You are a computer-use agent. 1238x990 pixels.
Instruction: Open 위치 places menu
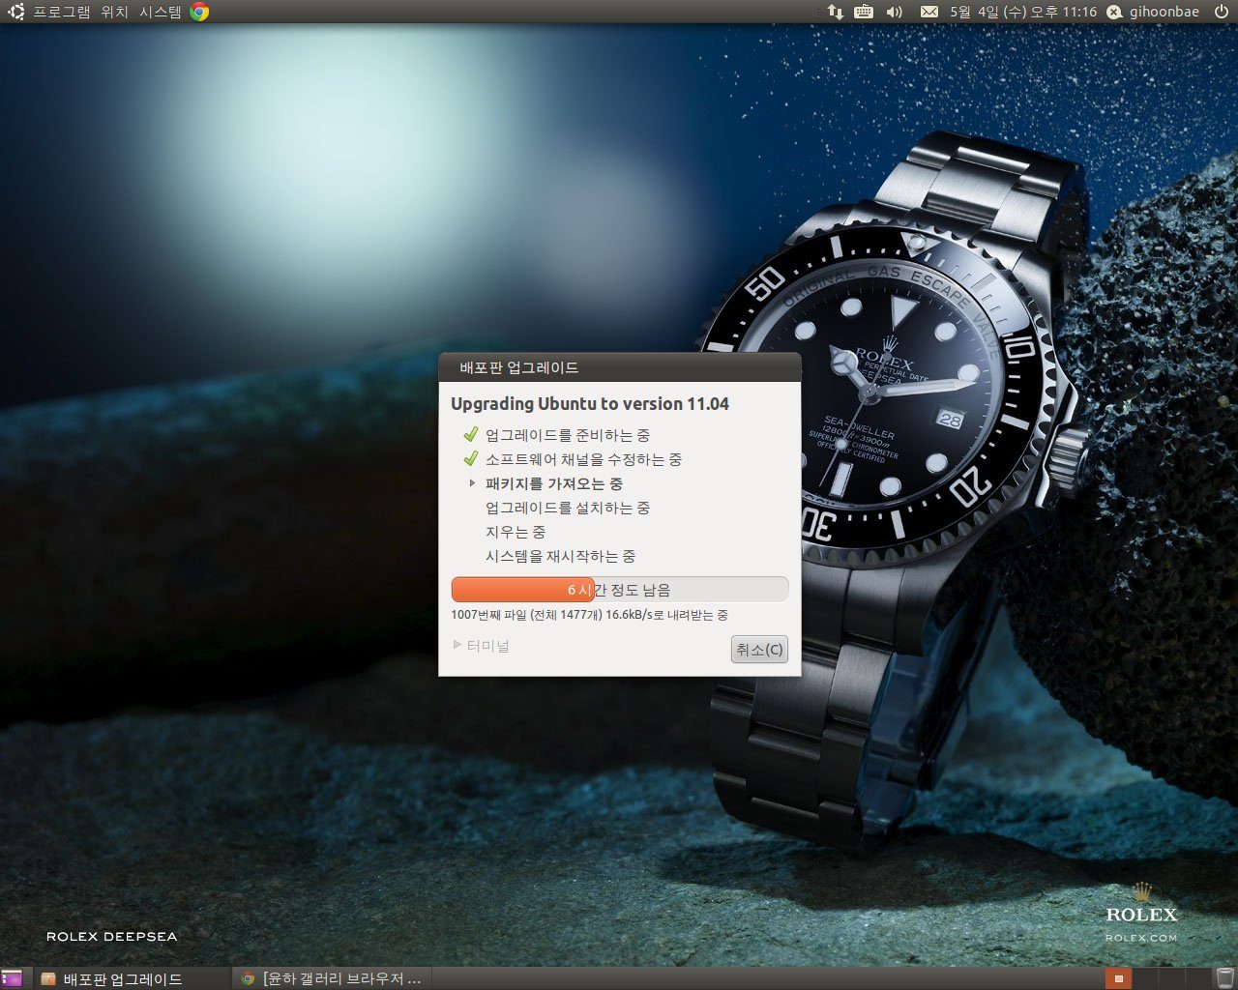pos(115,12)
